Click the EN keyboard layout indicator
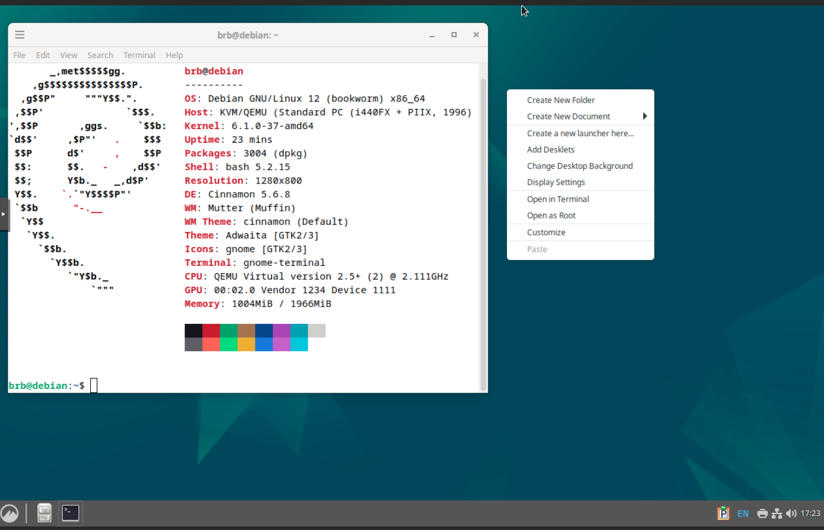 click(x=743, y=513)
